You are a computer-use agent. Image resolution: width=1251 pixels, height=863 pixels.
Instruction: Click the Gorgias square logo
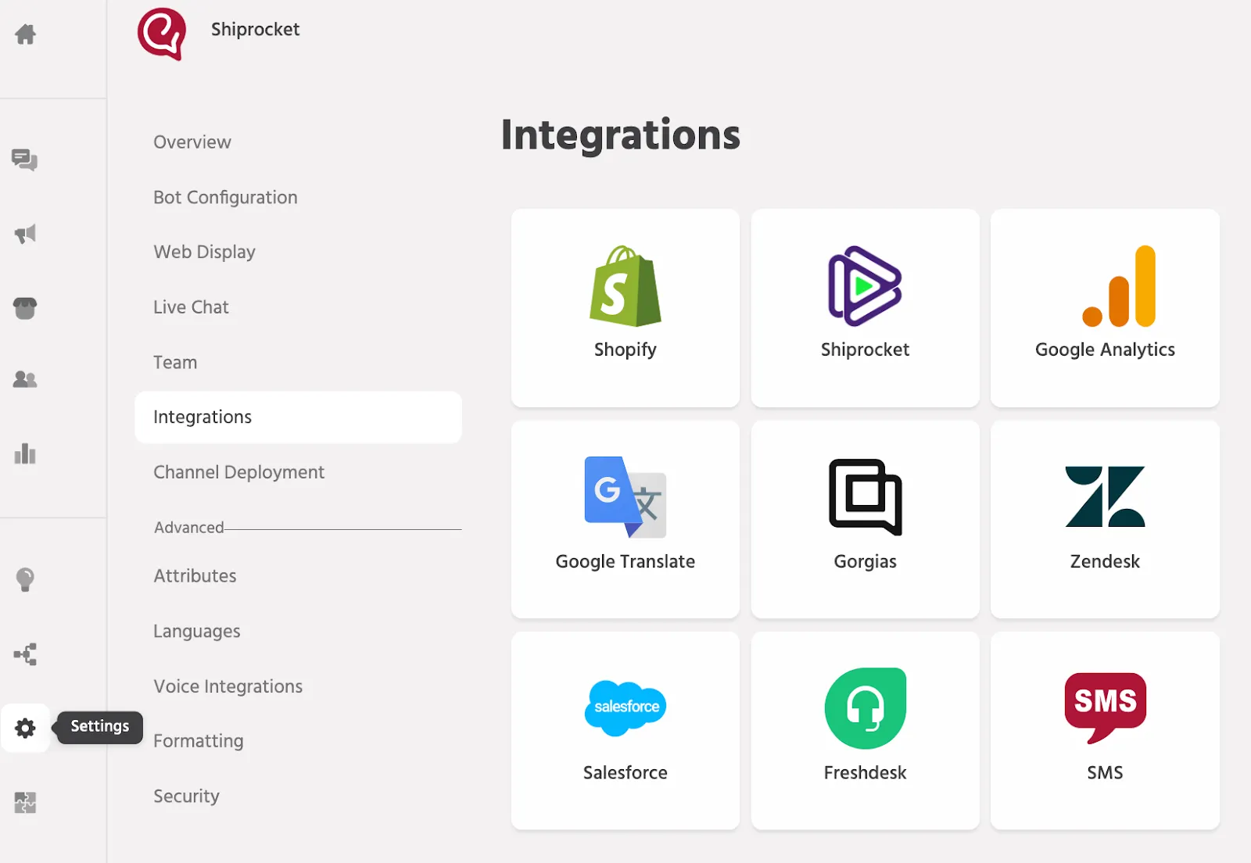(x=865, y=497)
